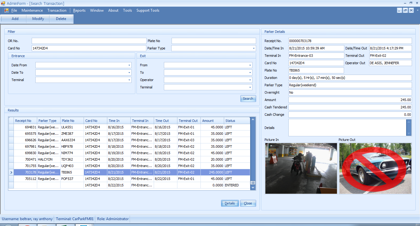Expand the Exit Operator dropdown
The image size is (420, 226).
coord(250,80)
